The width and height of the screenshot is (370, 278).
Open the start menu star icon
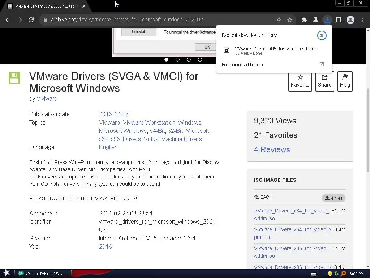7,273
